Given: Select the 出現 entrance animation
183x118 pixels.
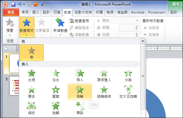Looking at the screenshot, I should tap(32, 75).
